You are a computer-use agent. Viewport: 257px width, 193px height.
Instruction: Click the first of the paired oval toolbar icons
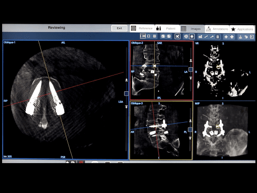click(x=163, y=36)
